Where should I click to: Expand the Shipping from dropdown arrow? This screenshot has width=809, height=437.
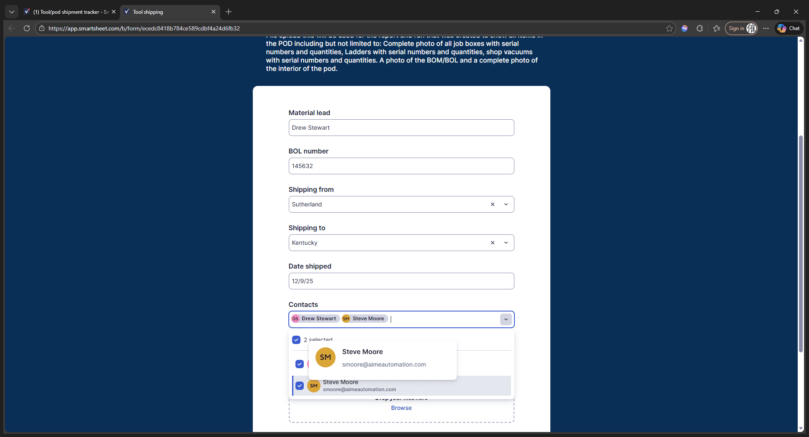pyautogui.click(x=506, y=204)
